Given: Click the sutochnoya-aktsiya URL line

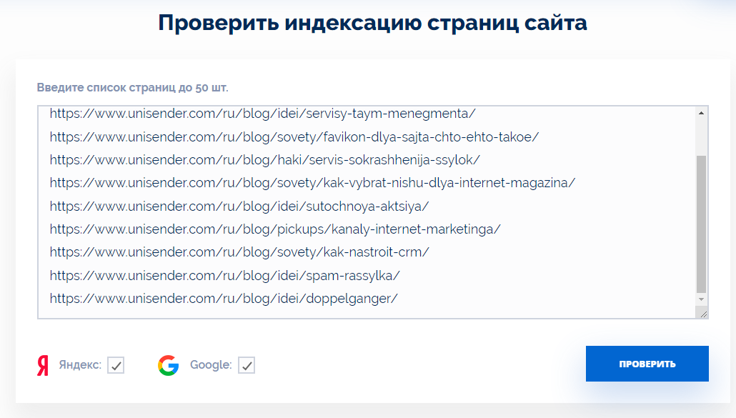Looking at the screenshot, I should click(x=239, y=206).
